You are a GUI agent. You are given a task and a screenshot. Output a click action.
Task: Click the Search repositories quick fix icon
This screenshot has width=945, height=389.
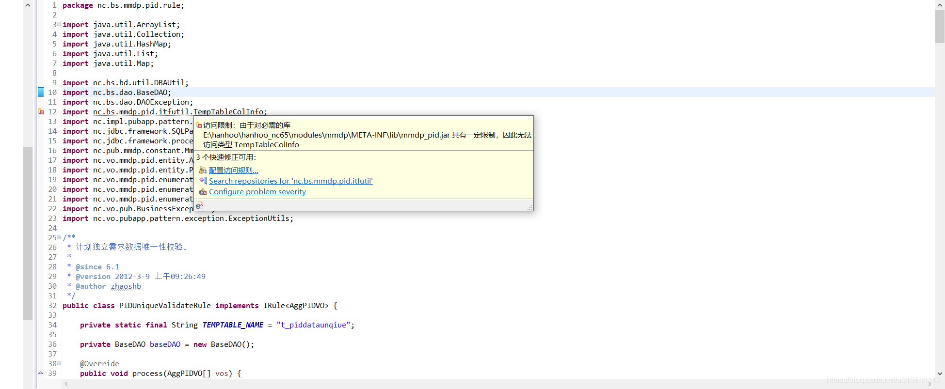pos(203,181)
